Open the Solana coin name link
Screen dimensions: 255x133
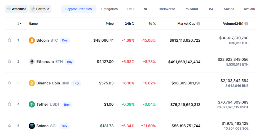(42, 126)
